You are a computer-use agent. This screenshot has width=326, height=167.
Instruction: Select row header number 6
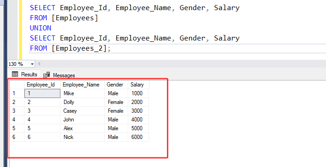click(17, 137)
